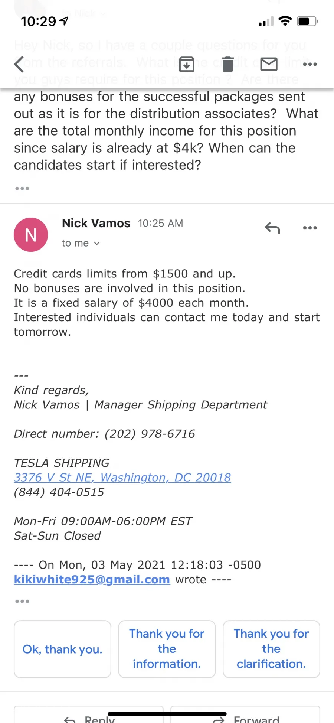This screenshot has height=723, width=334.
Task: Expand quoted text below kikiwhite925 line
Action: 22,601
